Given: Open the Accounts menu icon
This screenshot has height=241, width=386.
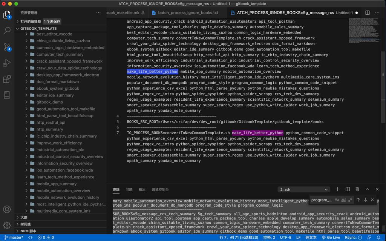Looking at the screenshot, I should [x=7, y=209].
